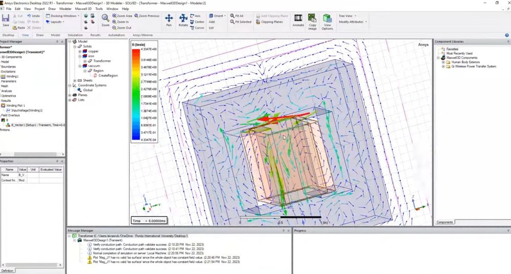This screenshot has width=511, height=274.
Task: Click the B_Vector1 field overlay icon
Action: tap(8, 125)
